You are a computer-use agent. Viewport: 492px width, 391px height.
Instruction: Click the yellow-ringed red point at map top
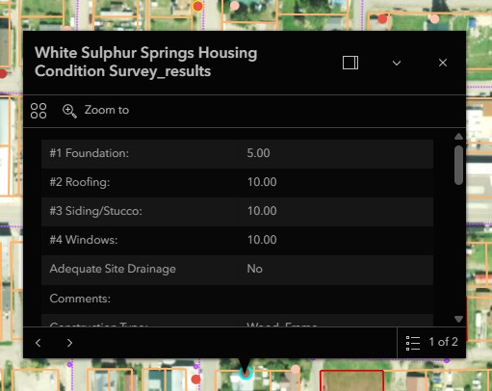197,6
